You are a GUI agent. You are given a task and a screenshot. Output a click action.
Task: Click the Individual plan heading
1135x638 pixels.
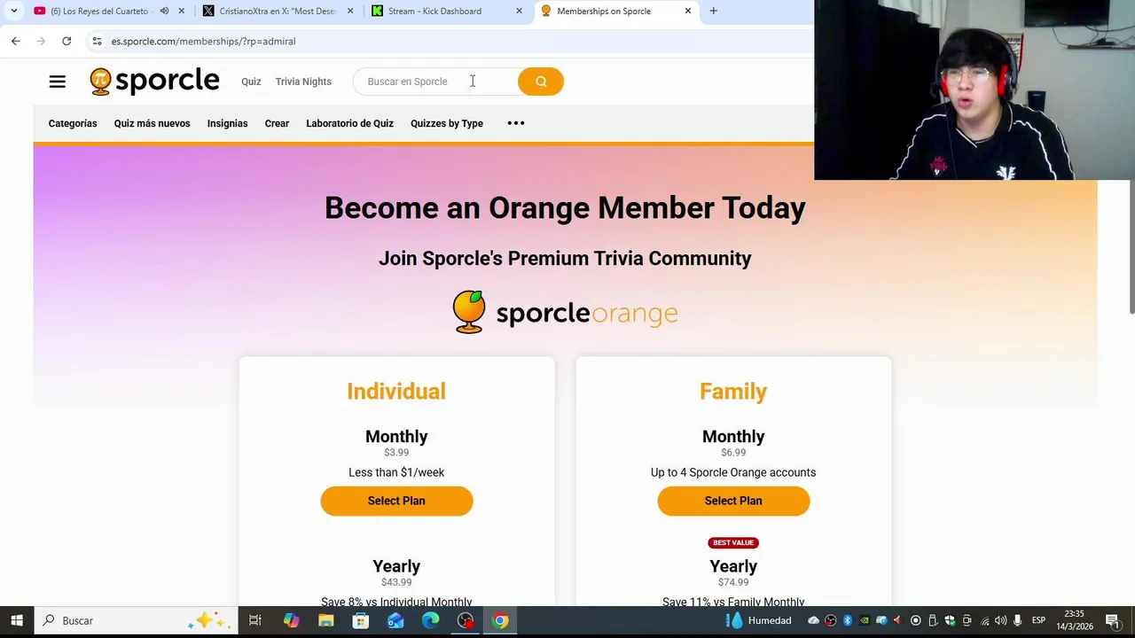(396, 391)
